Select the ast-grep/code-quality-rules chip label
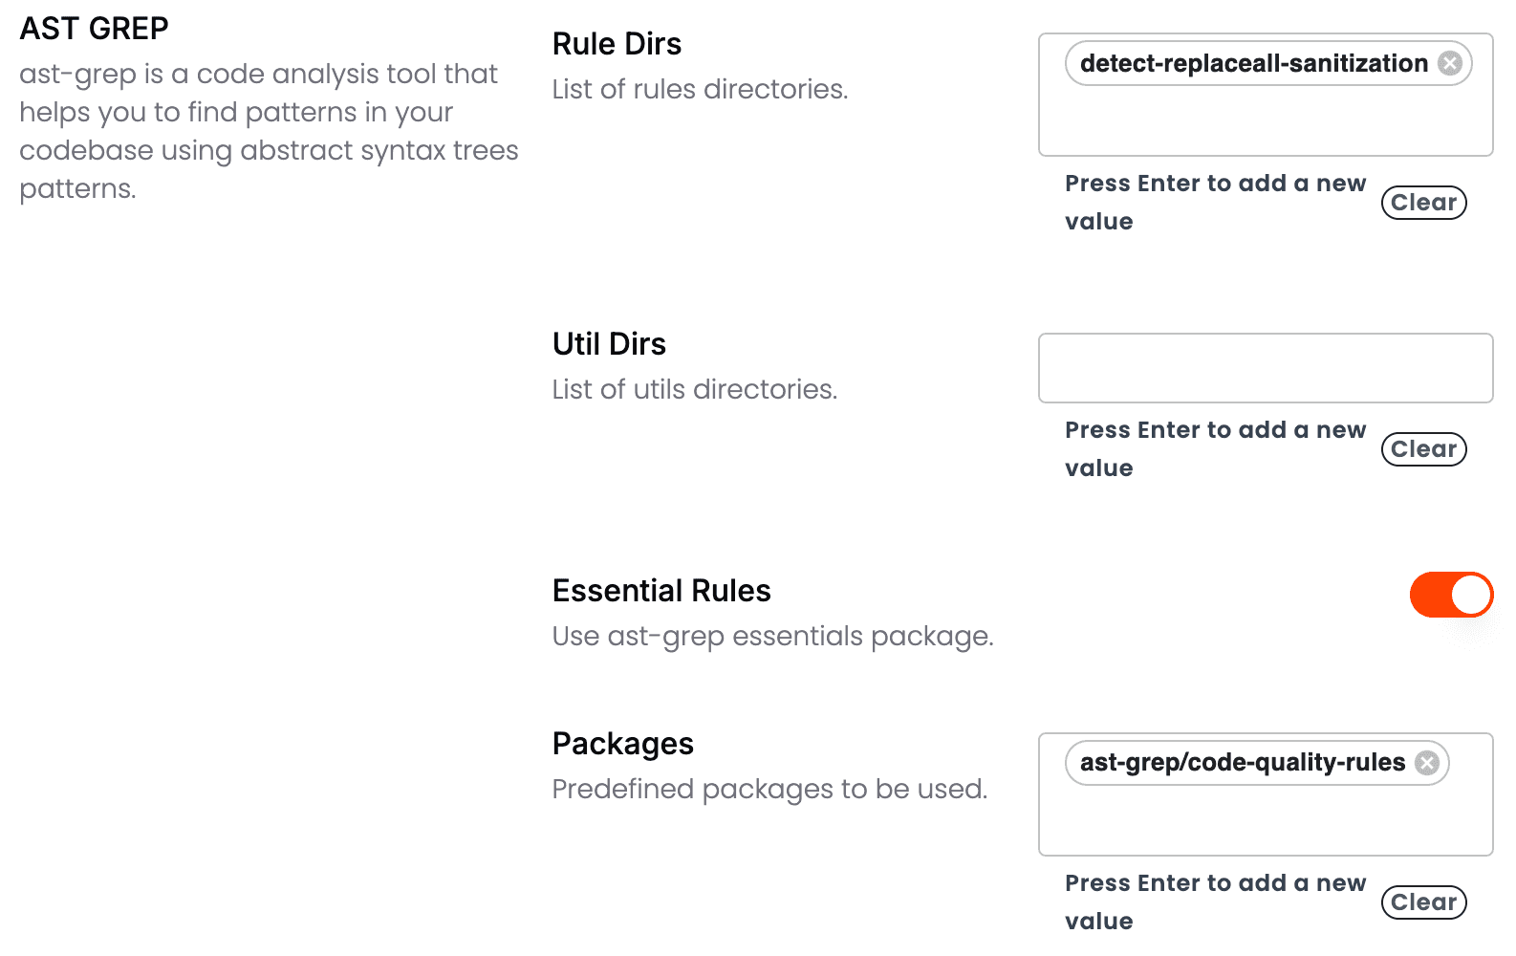The width and height of the screenshot is (1516, 956). [x=1242, y=763]
